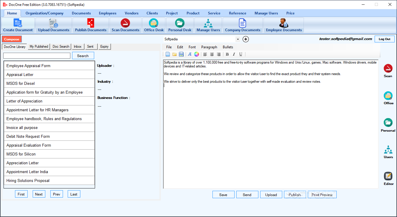
Task: Open Company Documents
Action: [x=242, y=25]
